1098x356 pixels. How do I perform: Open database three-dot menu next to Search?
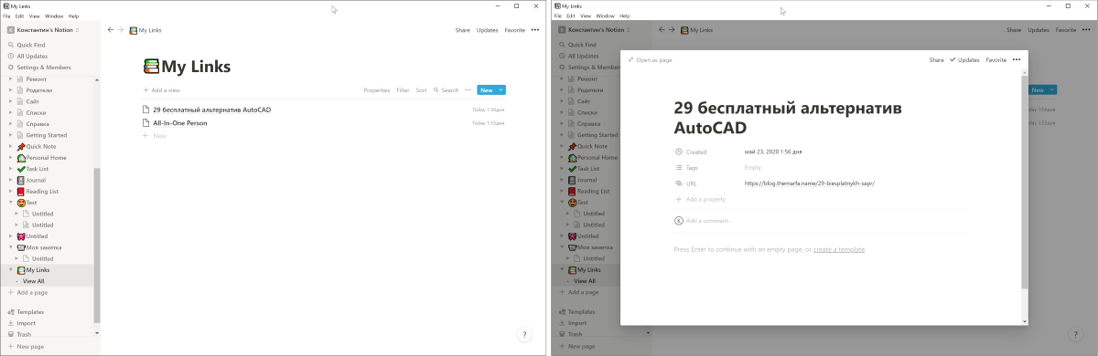[468, 90]
